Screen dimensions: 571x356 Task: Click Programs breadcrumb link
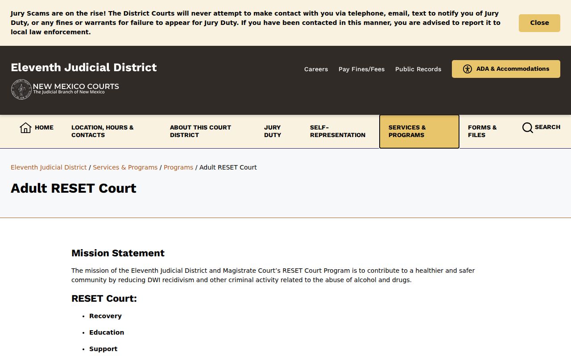click(178, 167)
